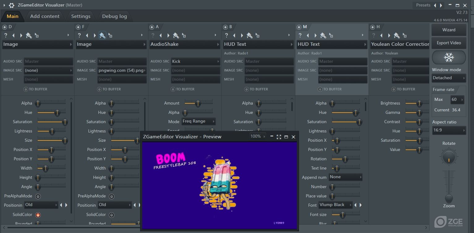Enable TO BUFFER for layer D
474x233 pixels.
point(26,89)
